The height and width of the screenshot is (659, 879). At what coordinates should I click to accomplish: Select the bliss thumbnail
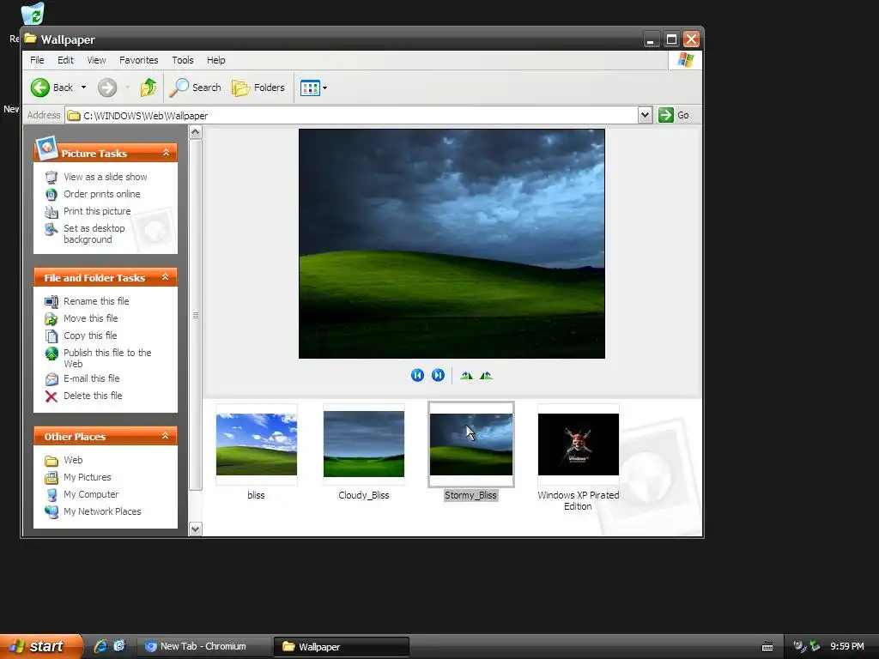pyautogui.click(x=256, y=444)
